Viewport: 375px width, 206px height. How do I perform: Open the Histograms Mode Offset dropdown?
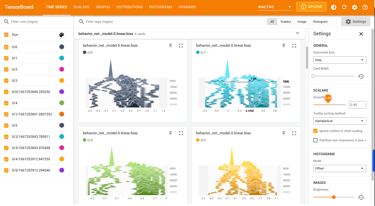tap(340, 168)
